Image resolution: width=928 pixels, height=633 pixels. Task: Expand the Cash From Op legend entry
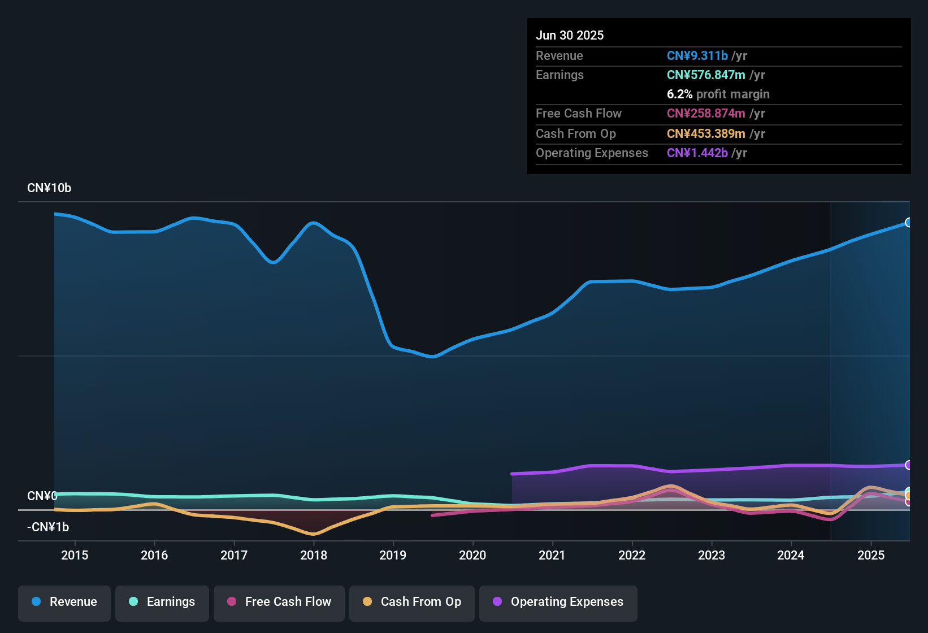pyautogui.click(x=411, y=602)
